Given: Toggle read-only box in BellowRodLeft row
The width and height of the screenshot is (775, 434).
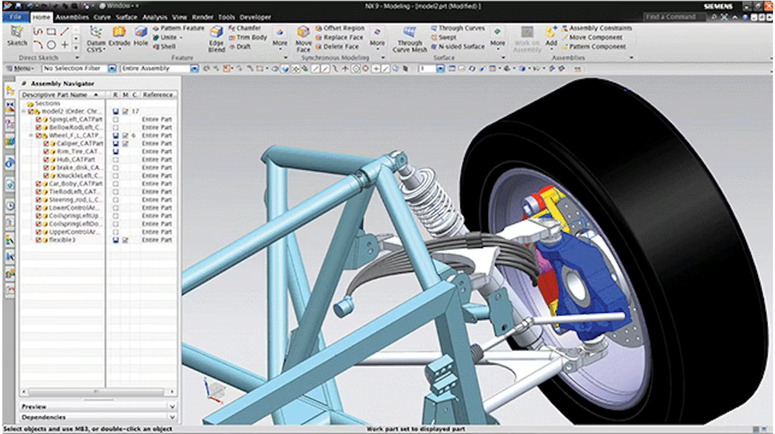Looking at the screenshot, I should coord(115,128).
